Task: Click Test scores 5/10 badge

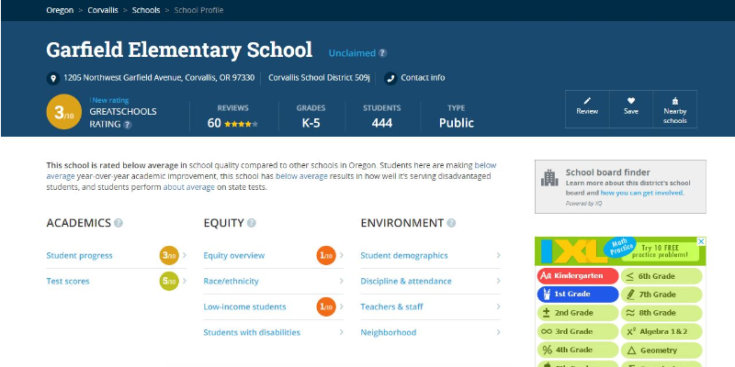Action: pos(169,282)
